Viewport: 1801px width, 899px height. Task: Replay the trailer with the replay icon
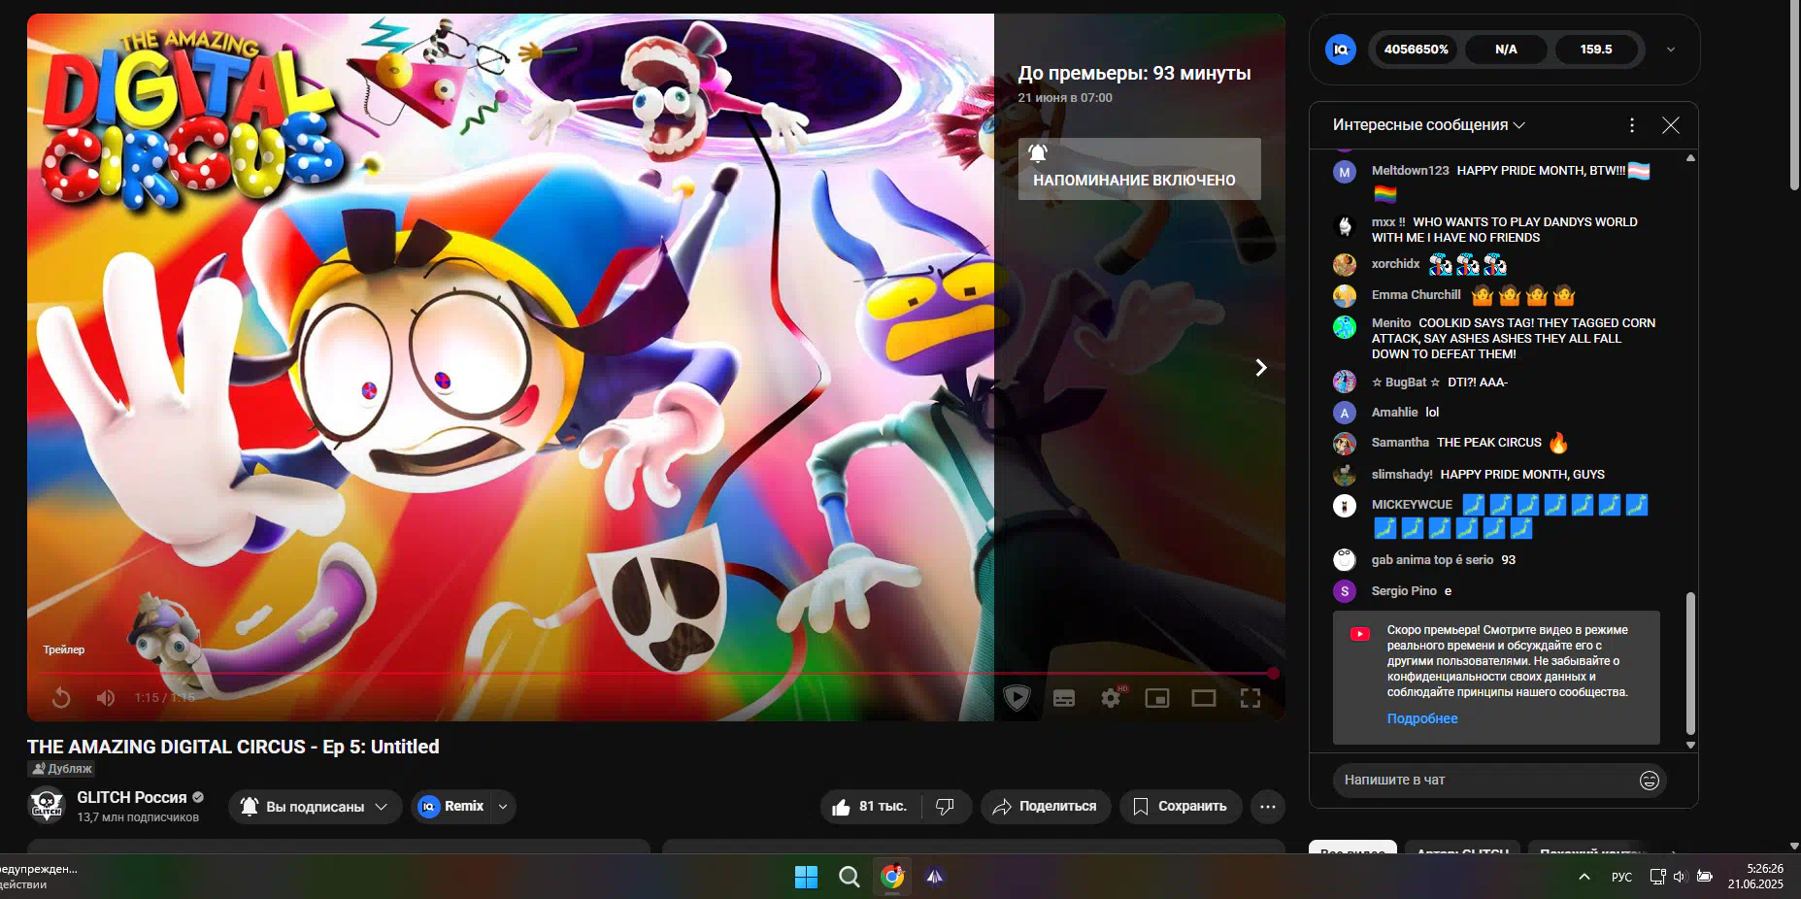point(61,697)
